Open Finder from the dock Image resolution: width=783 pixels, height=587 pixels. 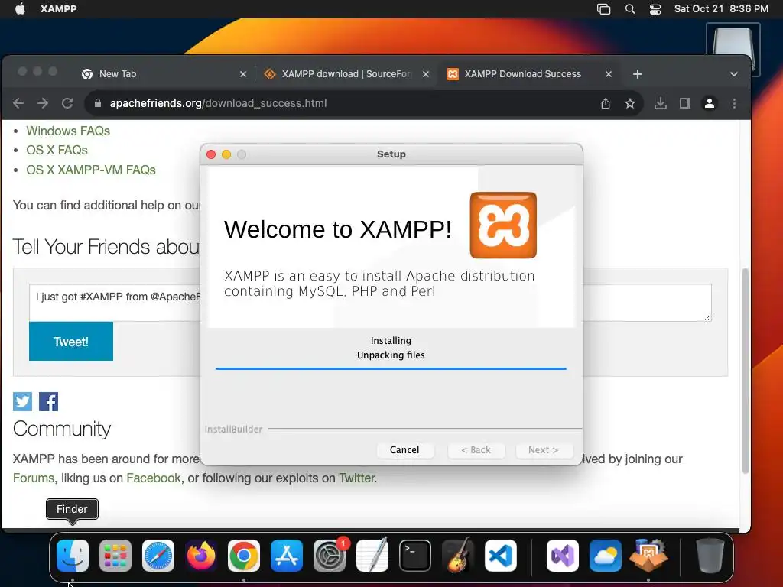[73, 556]
